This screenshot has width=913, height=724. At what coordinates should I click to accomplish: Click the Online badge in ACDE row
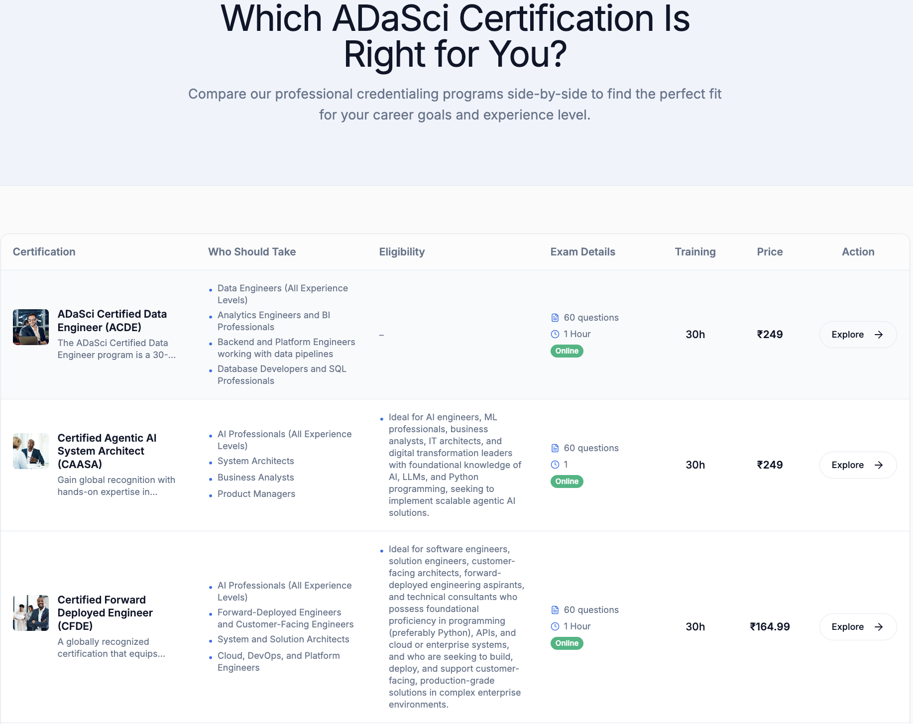click(567, 351)
